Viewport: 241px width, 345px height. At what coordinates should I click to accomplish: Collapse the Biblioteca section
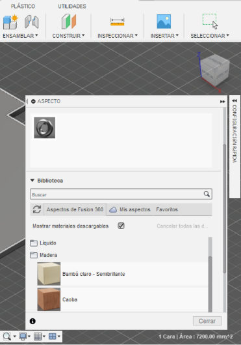tap(32, 181)
